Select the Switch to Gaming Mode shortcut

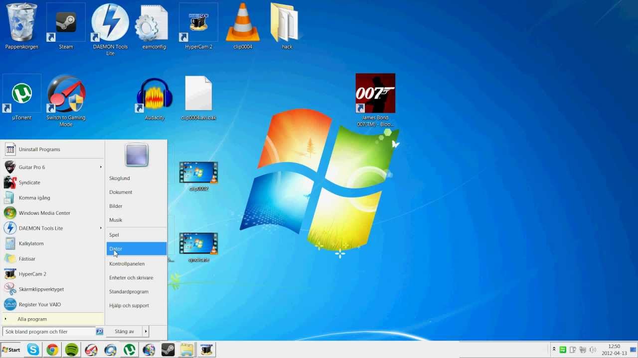coord(66,100)
